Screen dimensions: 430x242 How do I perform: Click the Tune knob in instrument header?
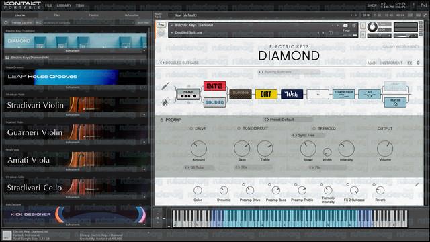click(372, 27)
